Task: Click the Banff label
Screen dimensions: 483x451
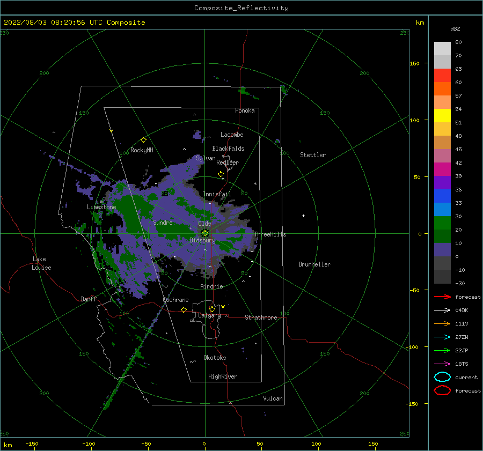Action: 89,299
